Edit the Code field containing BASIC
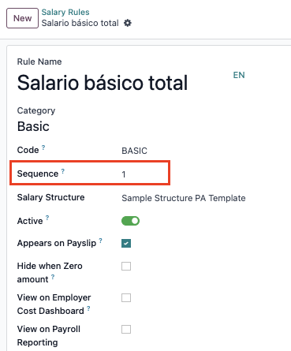The width and height of the screenshot is (291, 351). pos(184,151)
